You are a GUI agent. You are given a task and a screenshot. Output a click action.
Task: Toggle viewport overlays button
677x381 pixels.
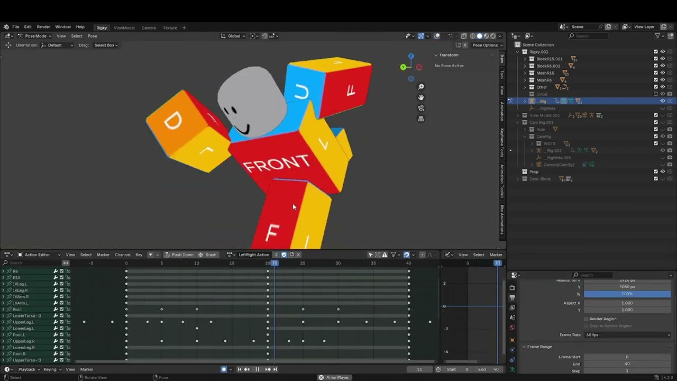pos(437,36)
